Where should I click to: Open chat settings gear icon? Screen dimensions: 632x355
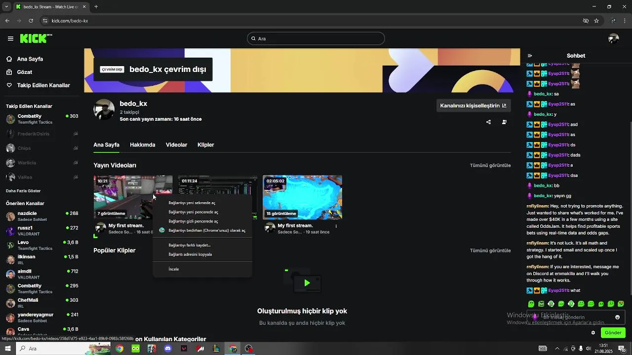(x=593, y=333)
